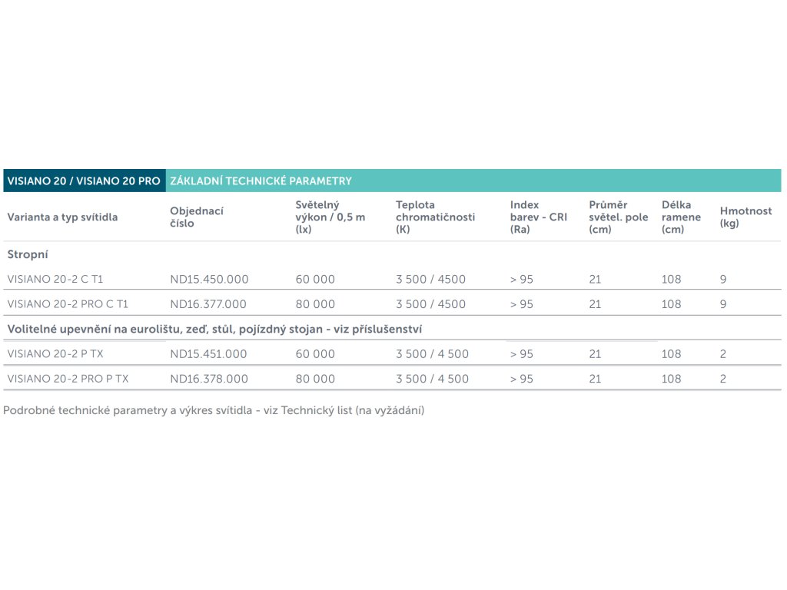
Task: Click the 'VISIANO 20-2 P TX' row name
Action: coord(55,353)
